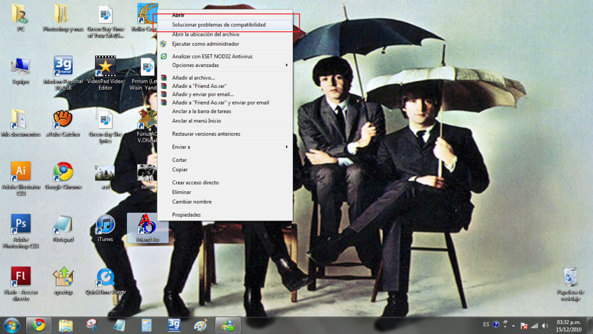The image size is (593, 334).
Task: Select QuickTime Player shortcut
Action: coord(105,281)
